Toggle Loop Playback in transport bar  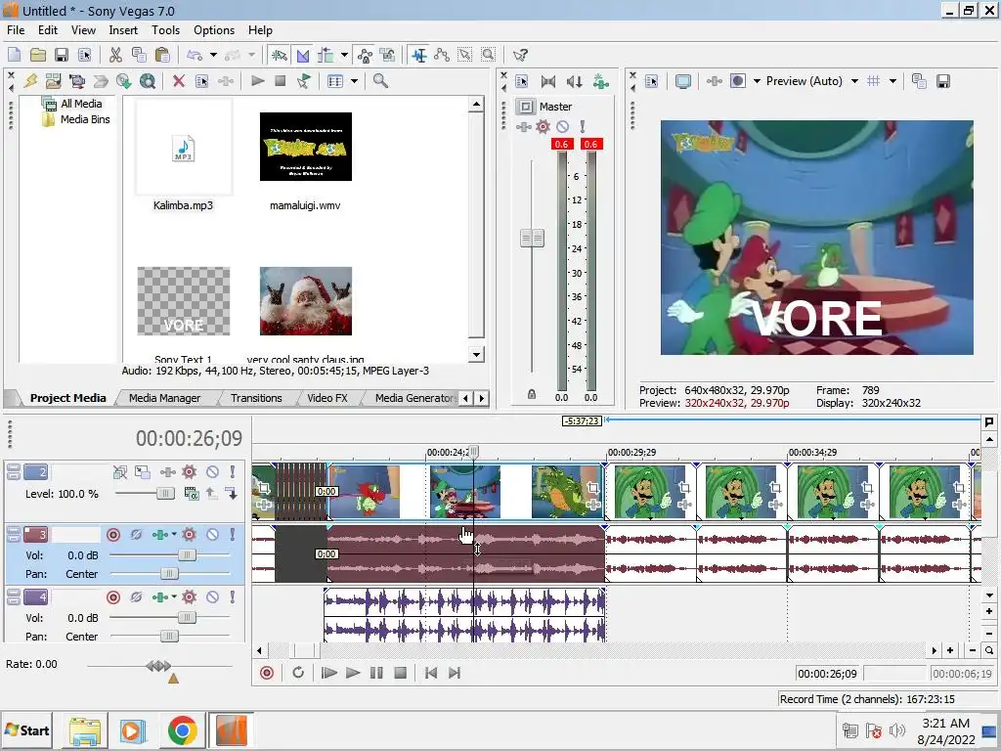click(298, 673)
